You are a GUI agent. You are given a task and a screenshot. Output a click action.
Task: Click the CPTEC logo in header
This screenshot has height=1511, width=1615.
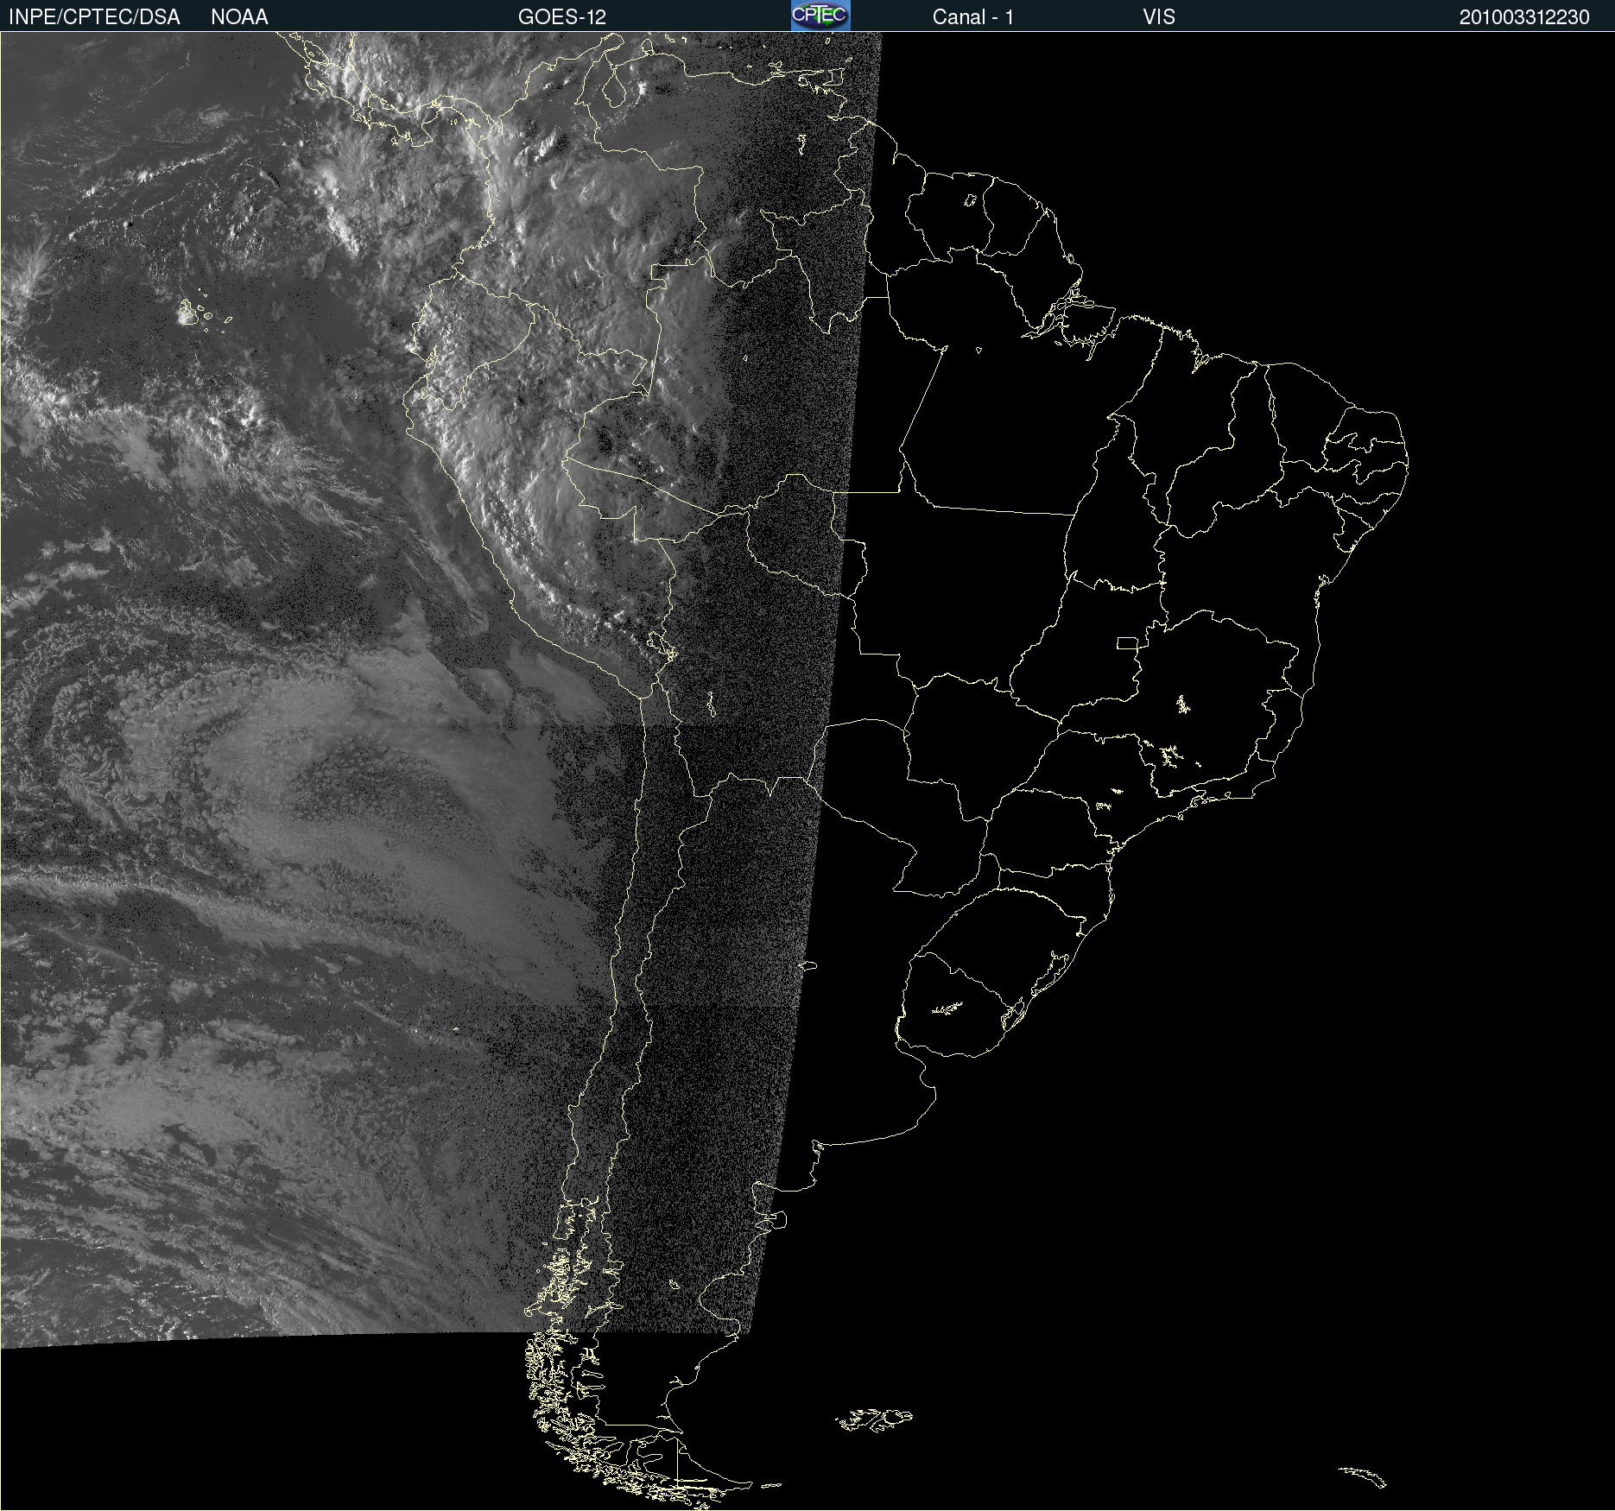tap(820, 16)
